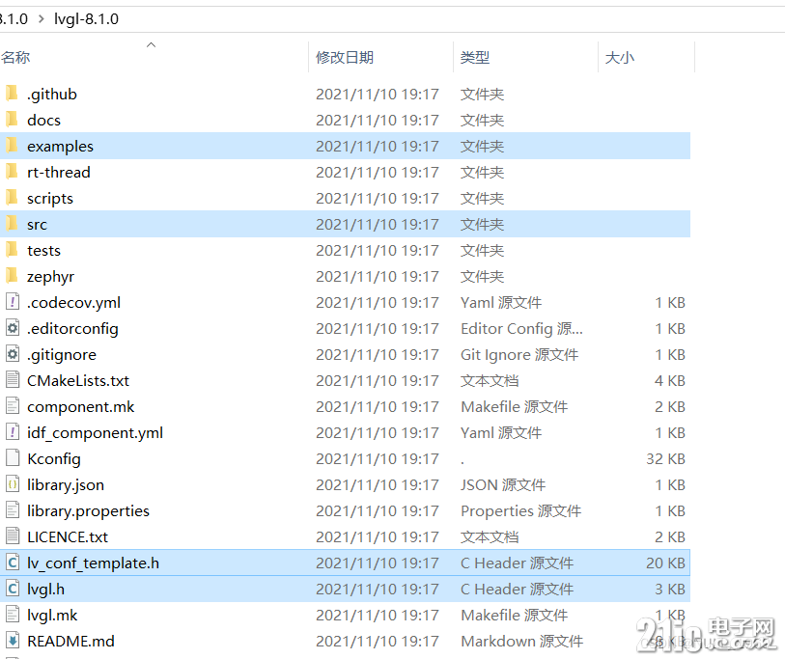Click the 20 KB size of lv_conf_template.h

tap(665, 563)
